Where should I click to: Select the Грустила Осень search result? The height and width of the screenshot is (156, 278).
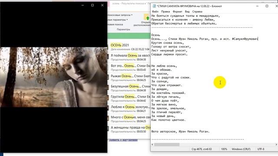pyautogui.click(x=129, y=98)
